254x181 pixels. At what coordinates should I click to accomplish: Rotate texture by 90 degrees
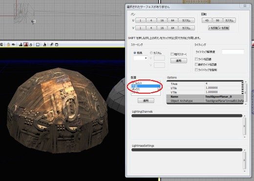tap(217, 20)
